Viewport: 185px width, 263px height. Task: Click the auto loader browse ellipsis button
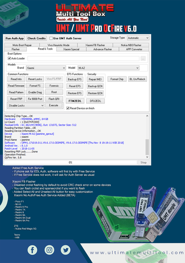click(x=143, y=58)
